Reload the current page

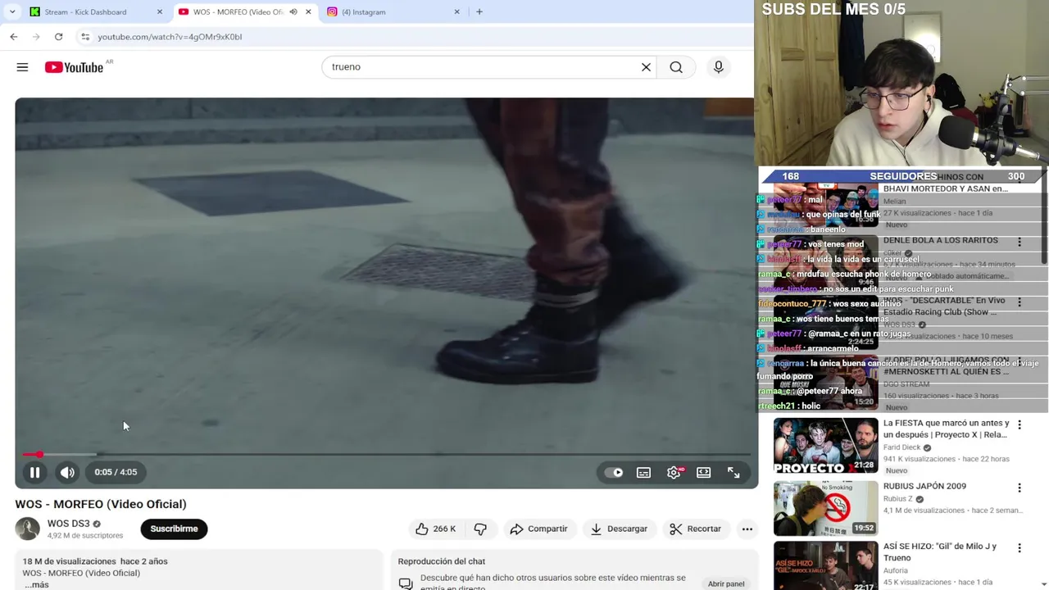[x=58, y=37]
